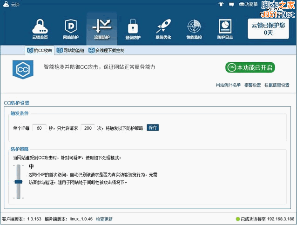Switch to the 网站防盗链 tab

tap(71, 50)
